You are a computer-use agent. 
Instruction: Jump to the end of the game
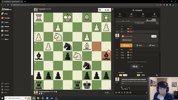tap(130, 92)
